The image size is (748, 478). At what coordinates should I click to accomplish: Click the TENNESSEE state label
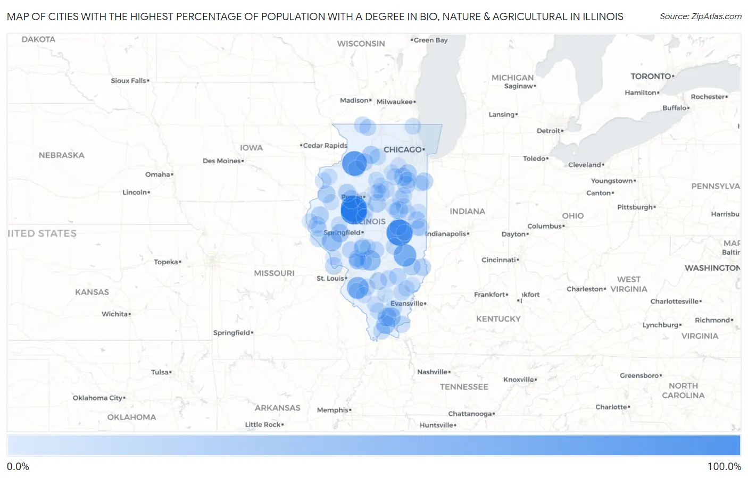pyautogui.click(x=464, y=387)
